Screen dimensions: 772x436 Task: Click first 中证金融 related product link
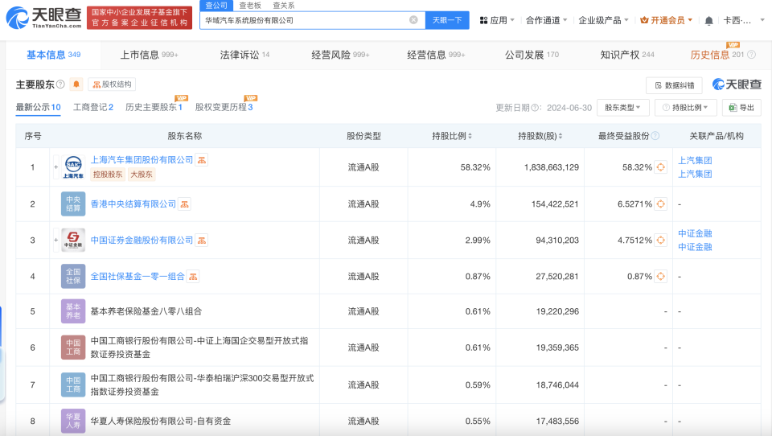point(695,233)
